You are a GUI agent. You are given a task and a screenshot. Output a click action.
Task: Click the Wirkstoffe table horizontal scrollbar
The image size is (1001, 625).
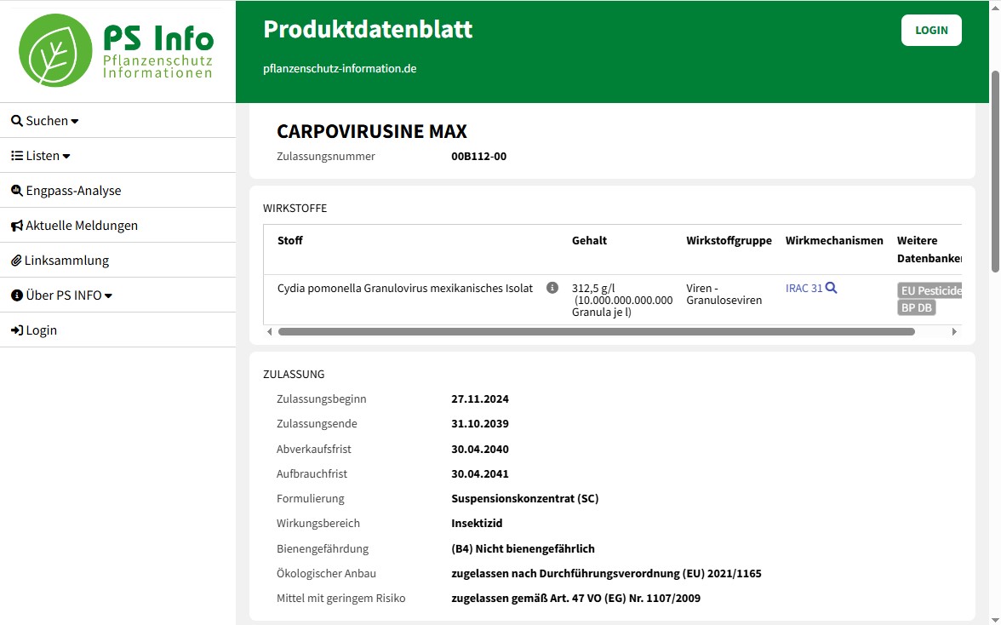click(596, 331)
